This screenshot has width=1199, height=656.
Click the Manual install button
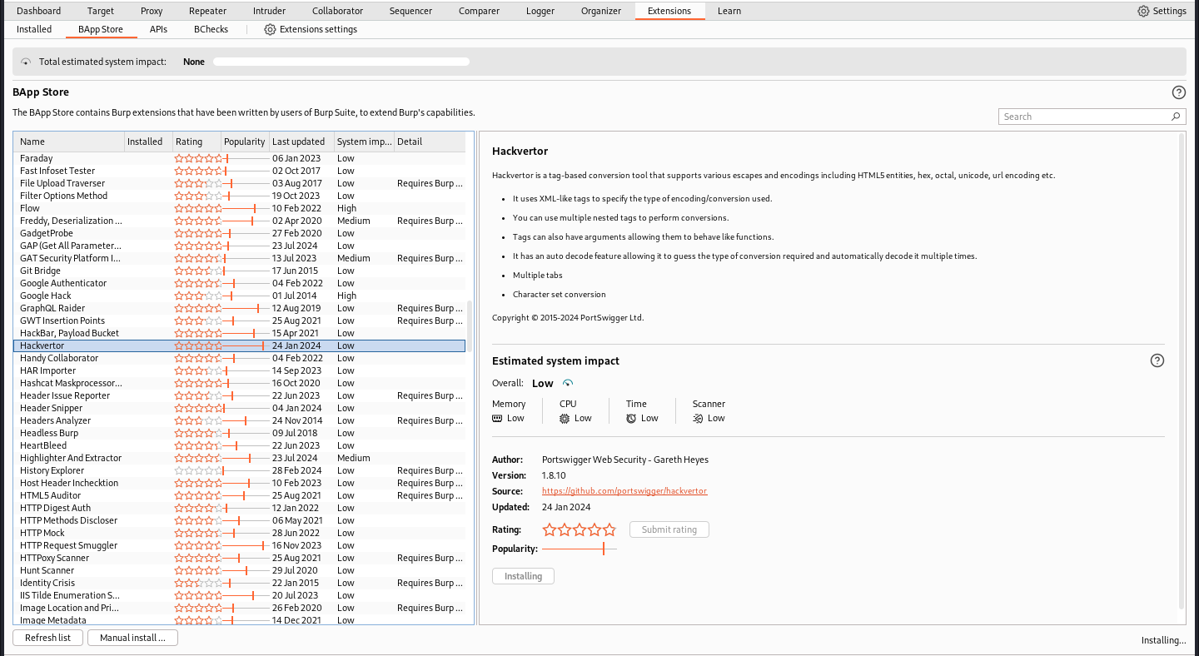click(x=132, y=638)
